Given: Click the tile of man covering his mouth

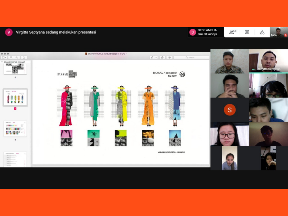Looking at the screenshot, I should coord(229,85).
